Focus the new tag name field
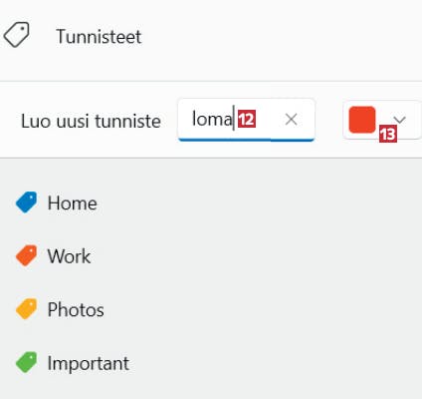 (x=246, y=120)
